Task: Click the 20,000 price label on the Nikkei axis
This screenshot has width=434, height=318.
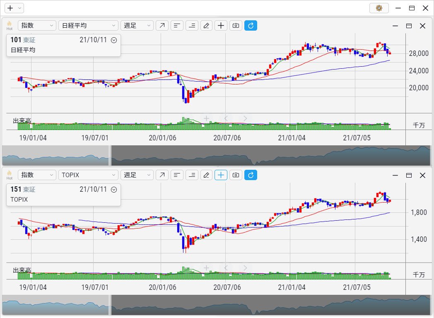Action: point(419,88)
